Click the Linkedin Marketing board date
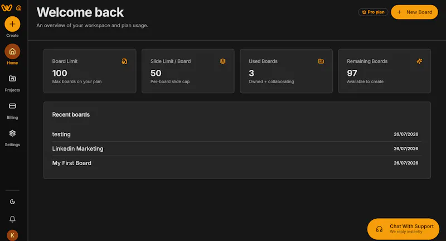Viewport: 446px width, 241px height. (x=406, y=148)
